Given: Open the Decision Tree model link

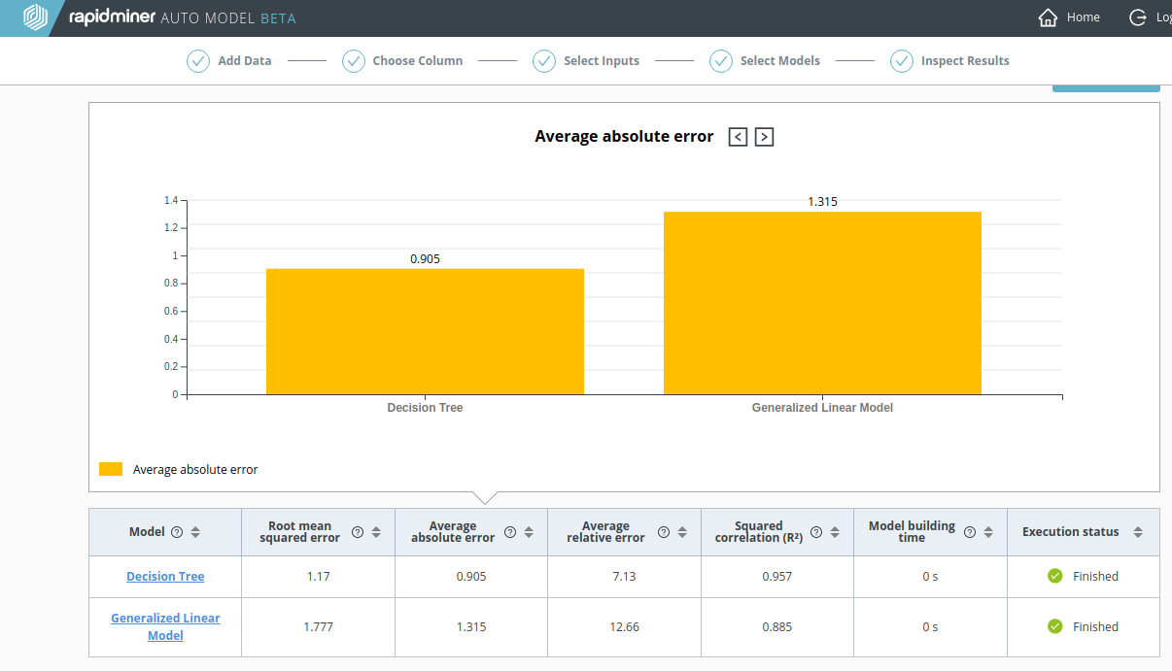Looking at the screenshot, I should pyautogui.click(x=165, y=577).
